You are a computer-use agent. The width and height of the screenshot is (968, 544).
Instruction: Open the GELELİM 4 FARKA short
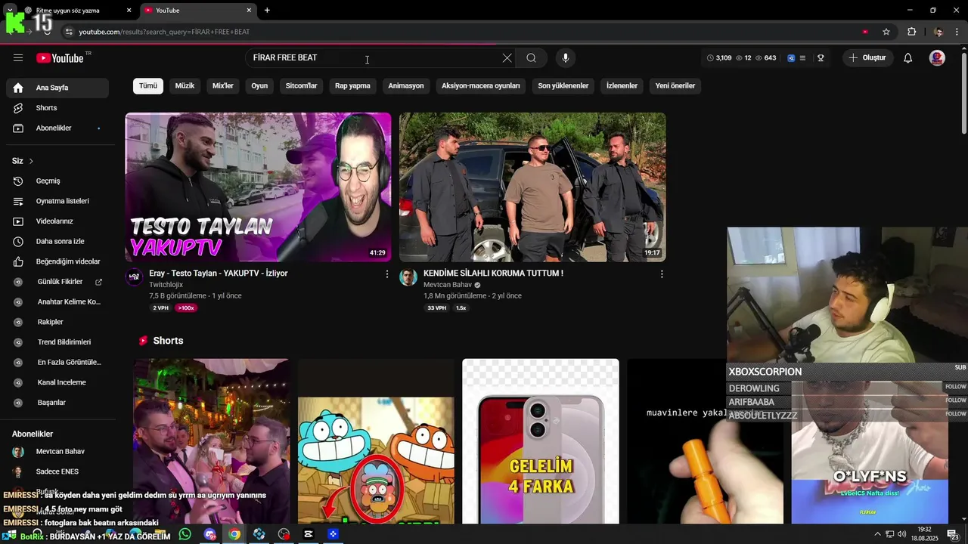pos(541,441)
